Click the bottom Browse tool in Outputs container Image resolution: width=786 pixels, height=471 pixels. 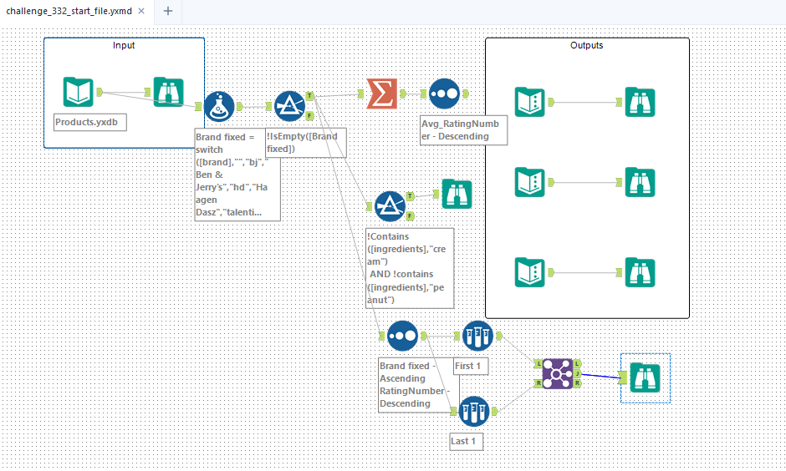(641, 272)
